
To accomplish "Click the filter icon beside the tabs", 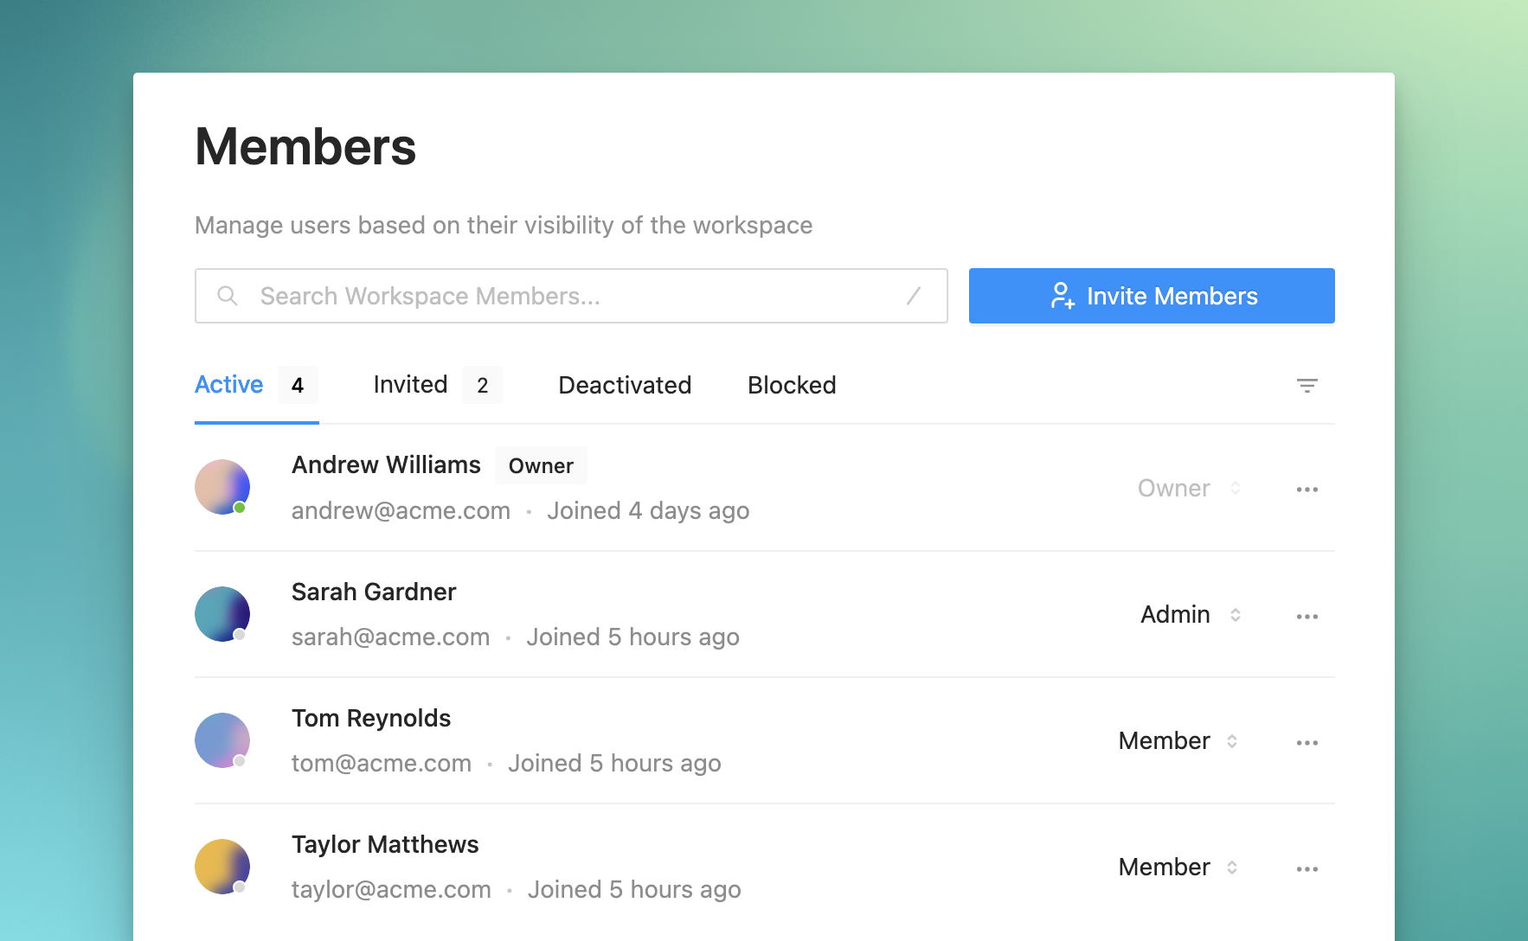I will [1307, 386].
